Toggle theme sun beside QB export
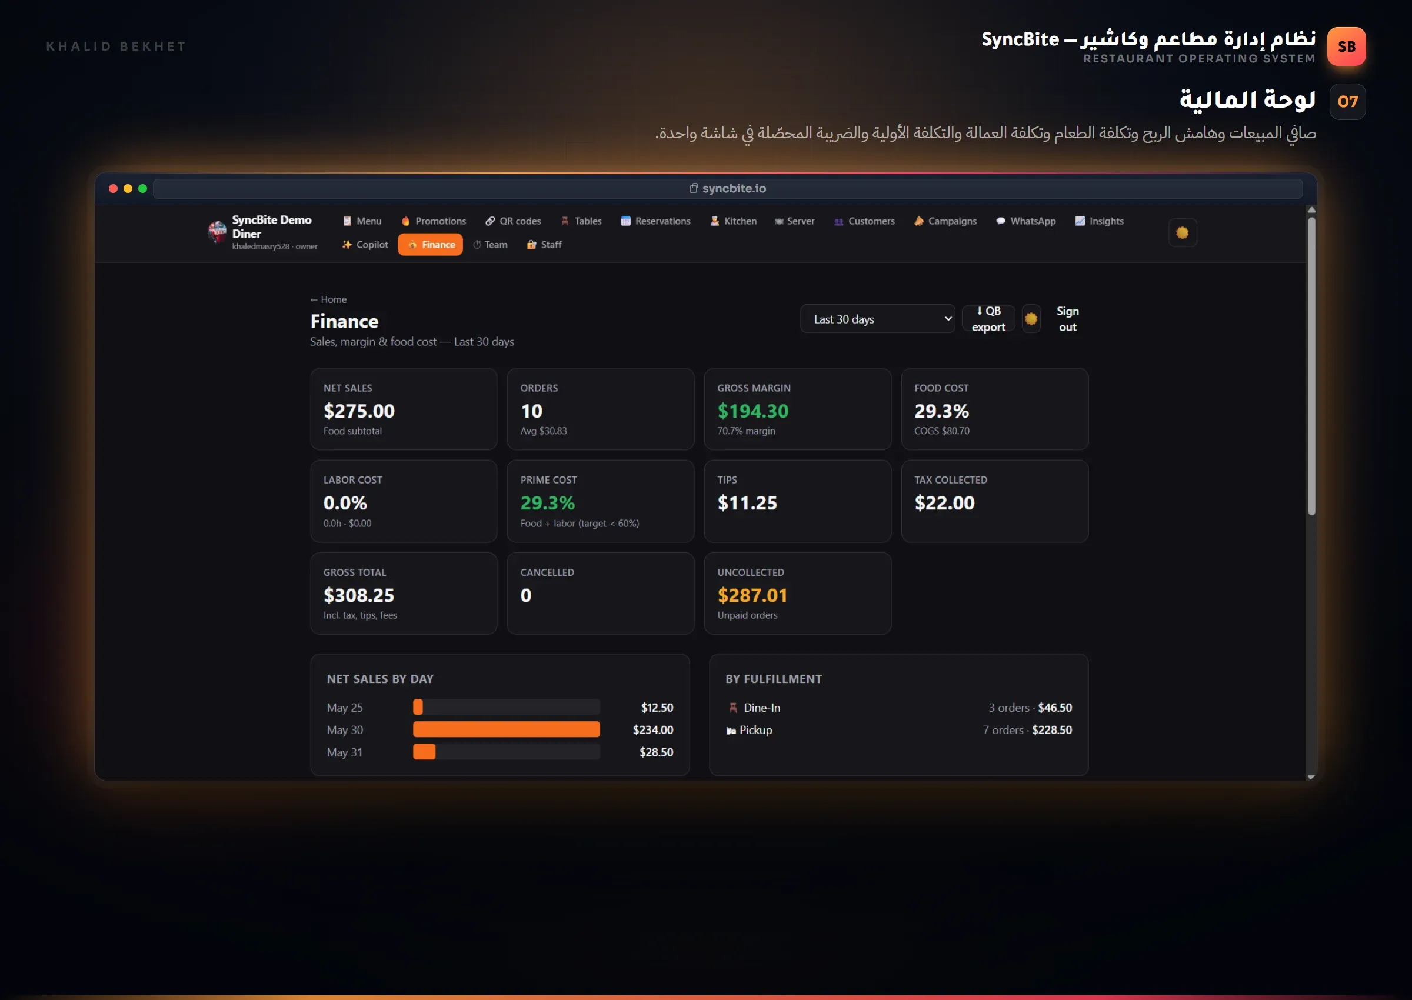The height and width of the screenshot is (1000, 1412). (x=1031, y=319)
